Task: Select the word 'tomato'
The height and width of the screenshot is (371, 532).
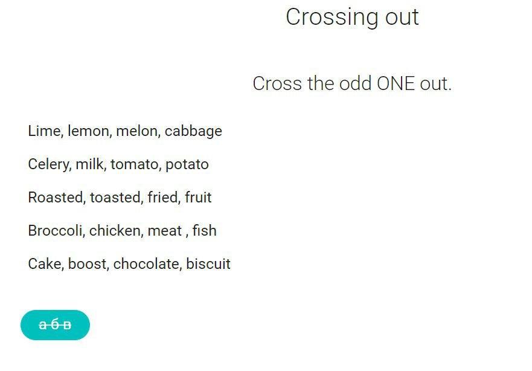Action: (x=134, y=164)
